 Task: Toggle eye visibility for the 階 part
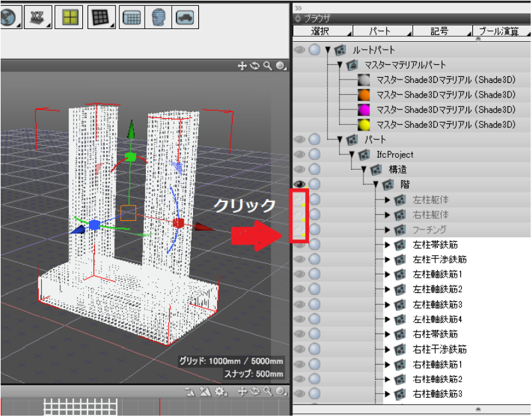click(300, 184)
